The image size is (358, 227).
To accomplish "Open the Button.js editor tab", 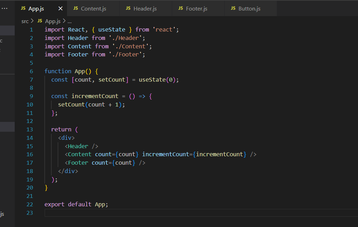I will coord(251,8).
